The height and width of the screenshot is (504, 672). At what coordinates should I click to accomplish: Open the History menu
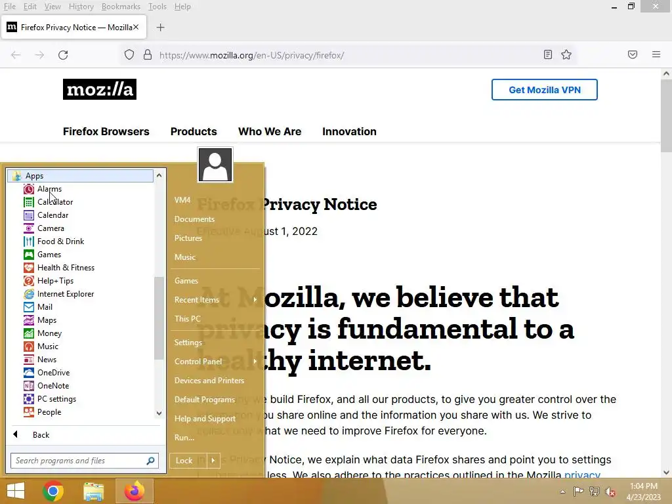(81, 7)
